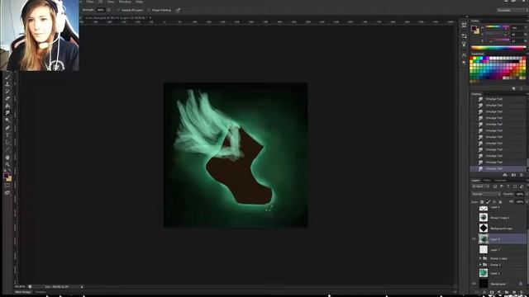The image size is (529, 297).
Task: Open the Mini Bridge tab
Action: click(23, 292)
